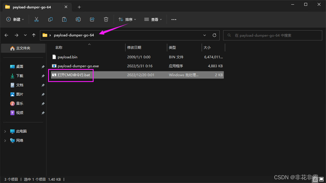Open the 新建 (New) menu
Screen dimensions: 326x183
click(15, 19)
